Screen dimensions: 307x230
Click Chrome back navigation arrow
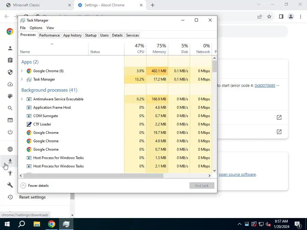7,16
